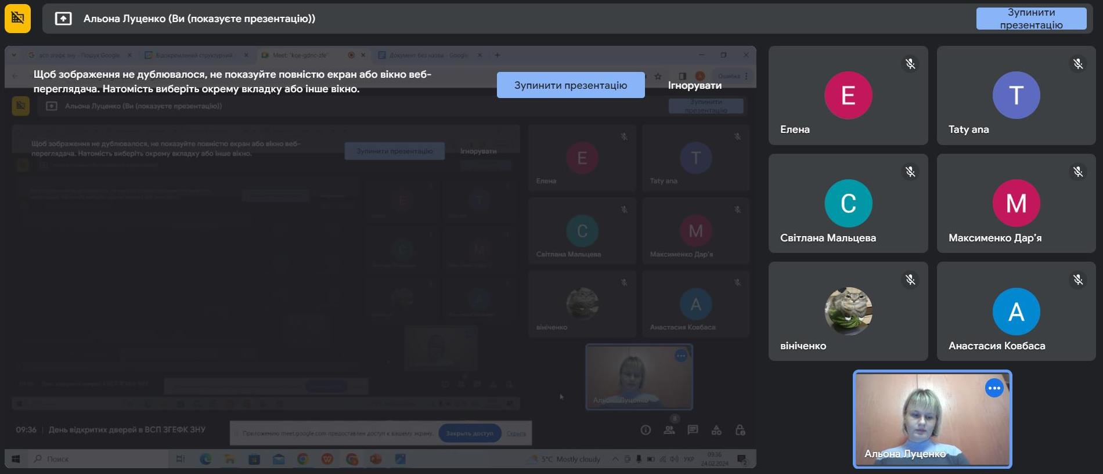Show the participants people icon in shared Meet
Image resolution: width=1103 pixels, height=474 pixels.
coord(669,430)
